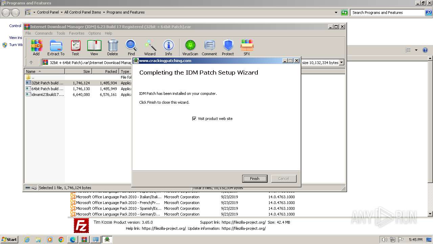The width and height of the screenshot is (433, 244).
Task: Click the Packed column header
Action: pos(105,72)
